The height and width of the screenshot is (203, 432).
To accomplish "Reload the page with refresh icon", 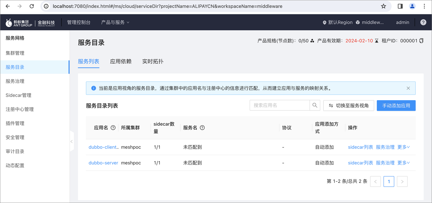I will click(32, 6).
